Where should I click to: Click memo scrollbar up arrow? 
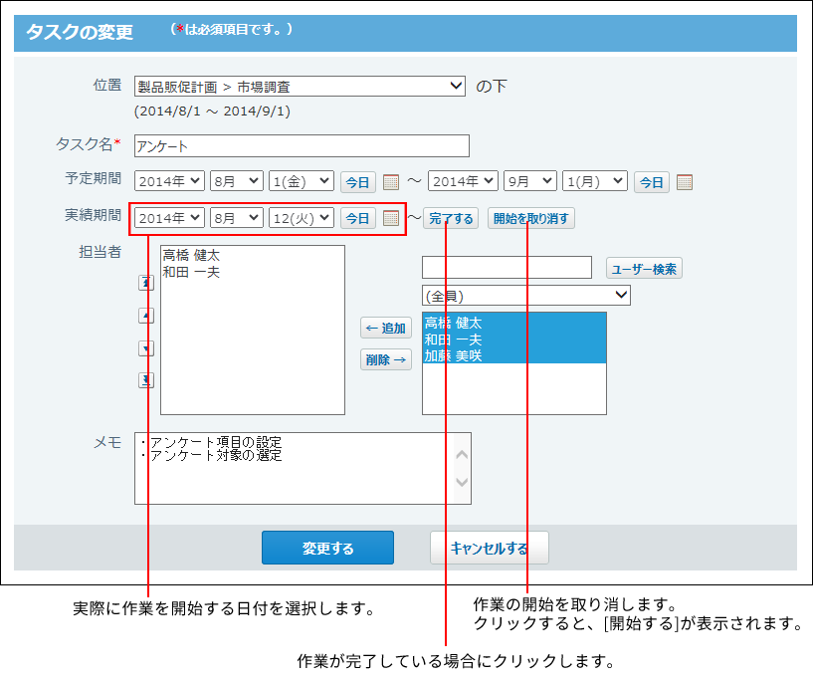tap(462, 455)
